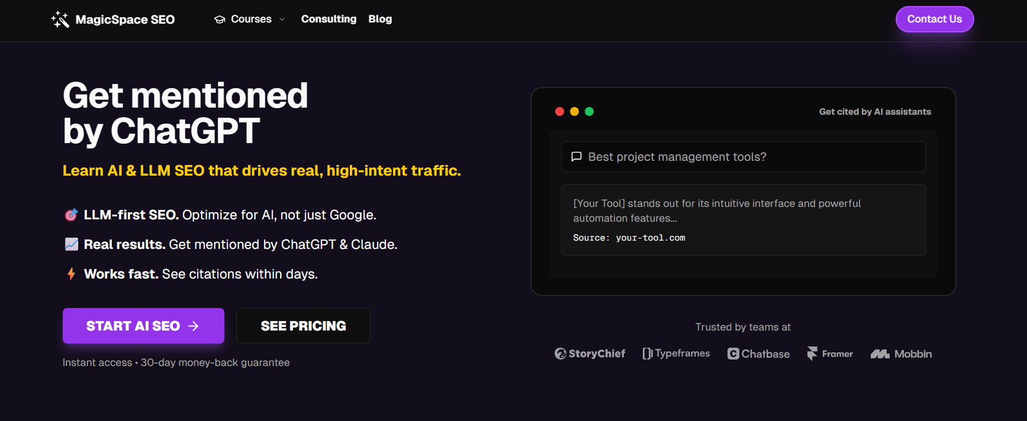Click the yellow dot in the mock window
The width and height of the screenshot is (1027, 421).
574,111
